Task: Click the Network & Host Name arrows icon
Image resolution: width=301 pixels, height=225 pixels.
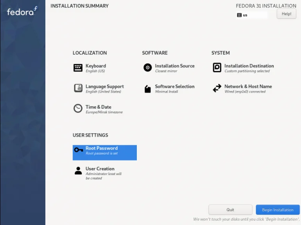Action: (x=217, y=88)
